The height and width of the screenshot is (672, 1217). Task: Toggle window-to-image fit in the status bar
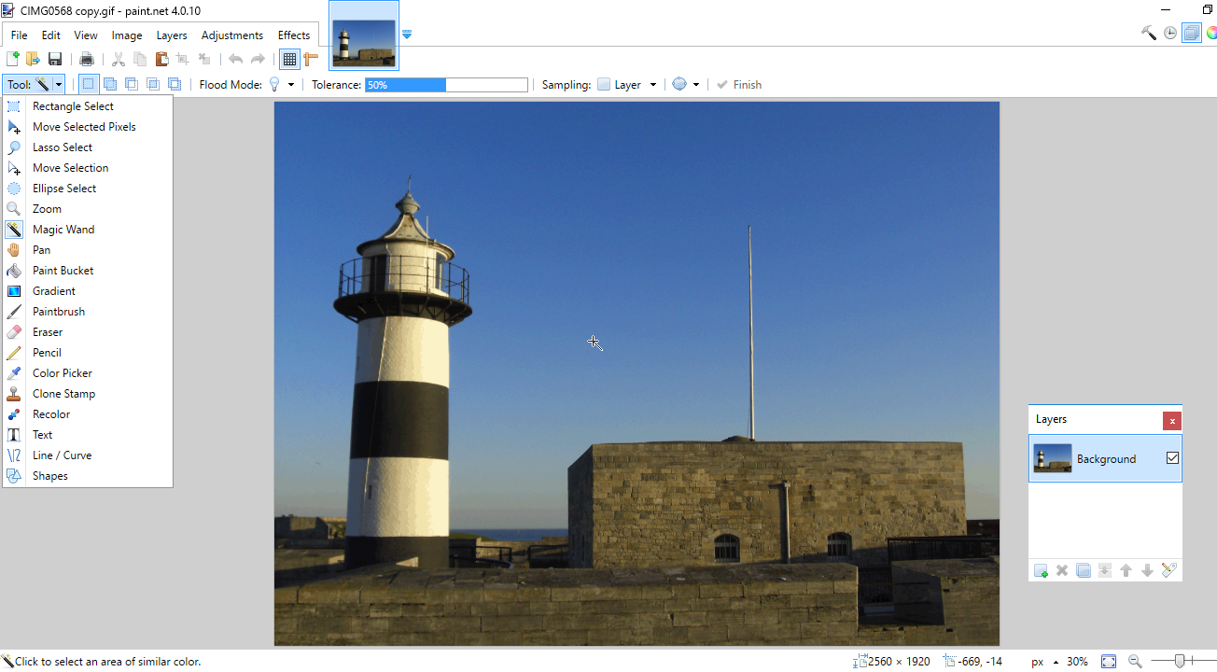point(1110,660)
